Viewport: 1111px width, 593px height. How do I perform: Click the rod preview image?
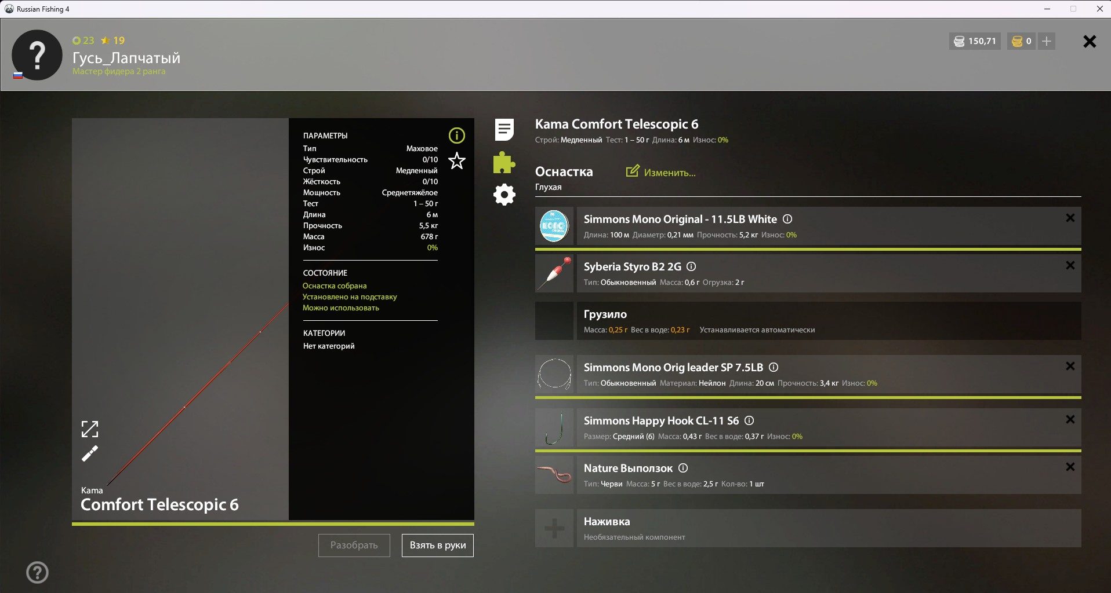click(x=180, y=319)
